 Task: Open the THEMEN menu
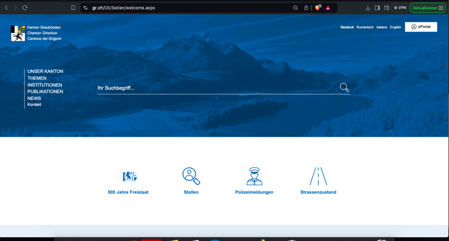(37, 78)
